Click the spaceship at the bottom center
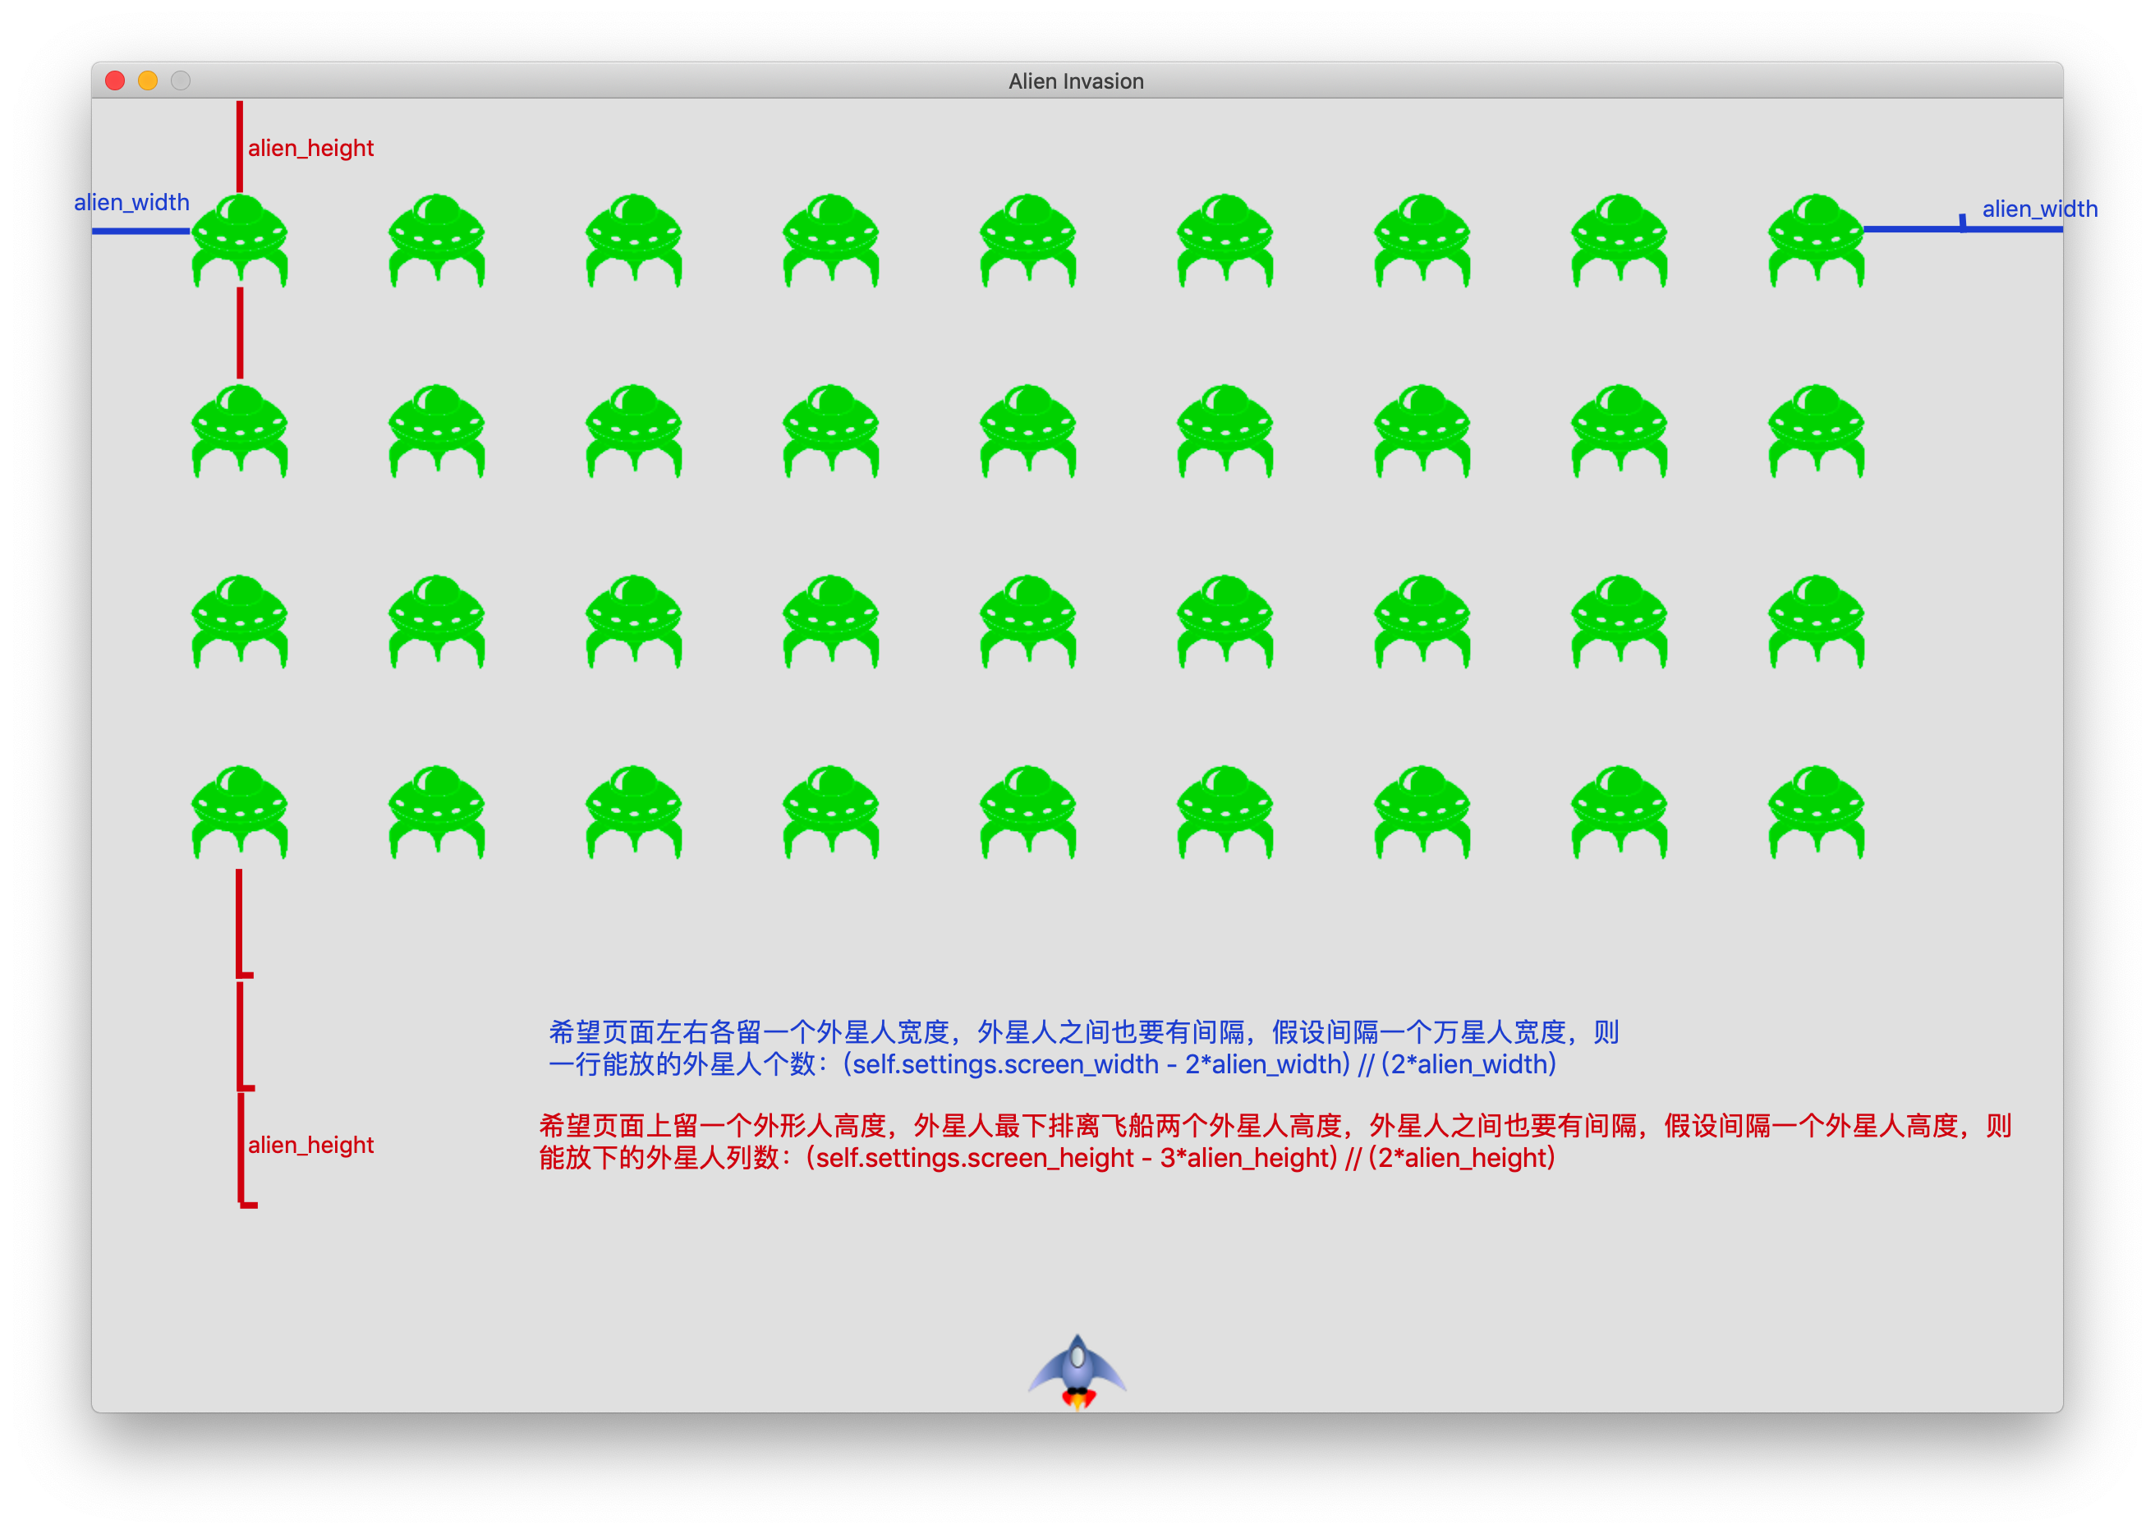Screen dimensions: 2155x1534 click(1077, 1371)
